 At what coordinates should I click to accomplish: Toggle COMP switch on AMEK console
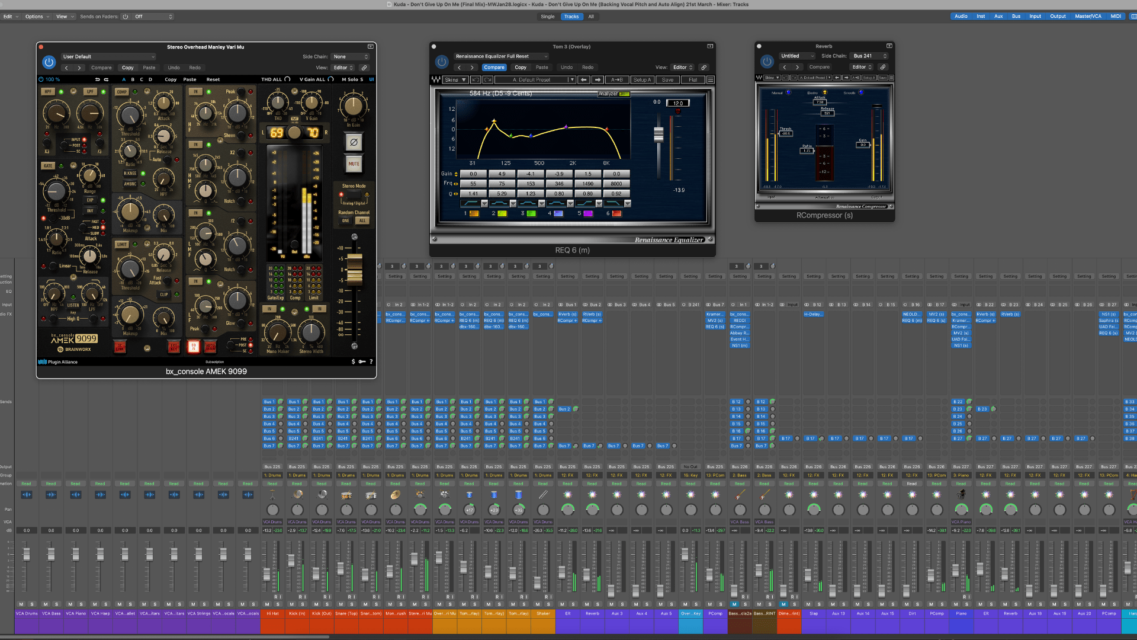tap(122, 92)
